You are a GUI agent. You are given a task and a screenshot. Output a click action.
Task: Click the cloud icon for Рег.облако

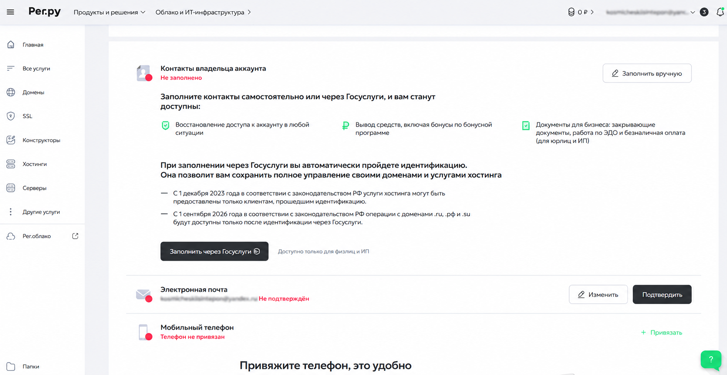11,236
